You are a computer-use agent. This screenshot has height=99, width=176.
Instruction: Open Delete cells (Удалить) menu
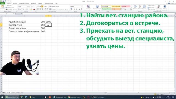(140, 7)
